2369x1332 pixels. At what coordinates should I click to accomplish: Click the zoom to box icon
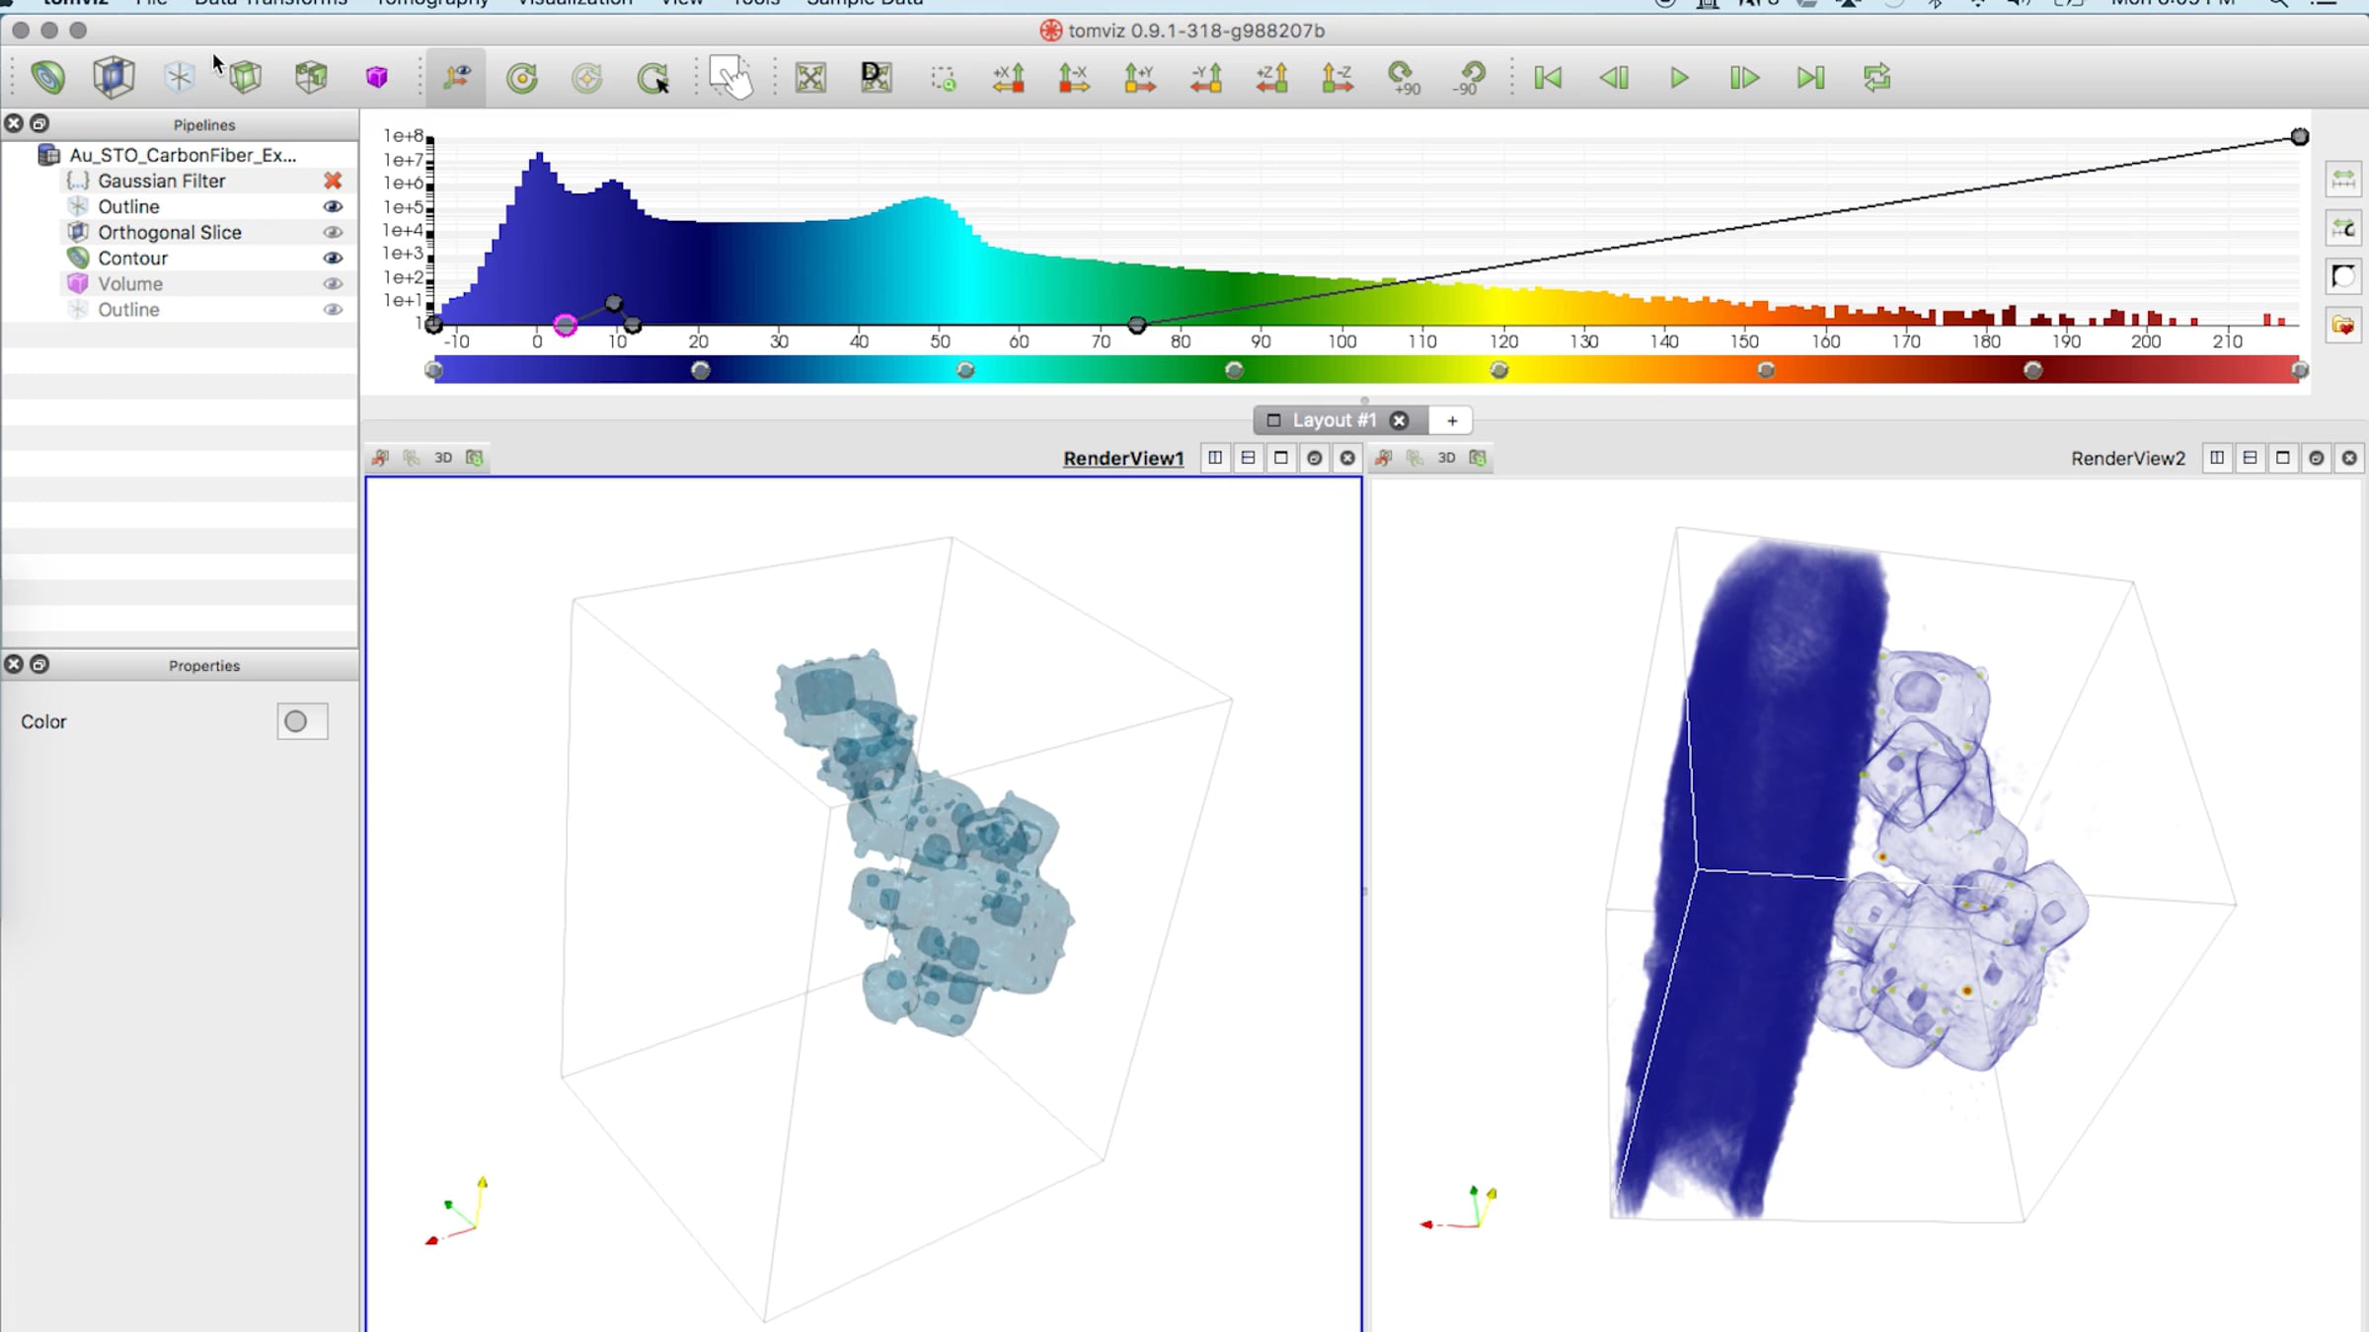[943, 77]
